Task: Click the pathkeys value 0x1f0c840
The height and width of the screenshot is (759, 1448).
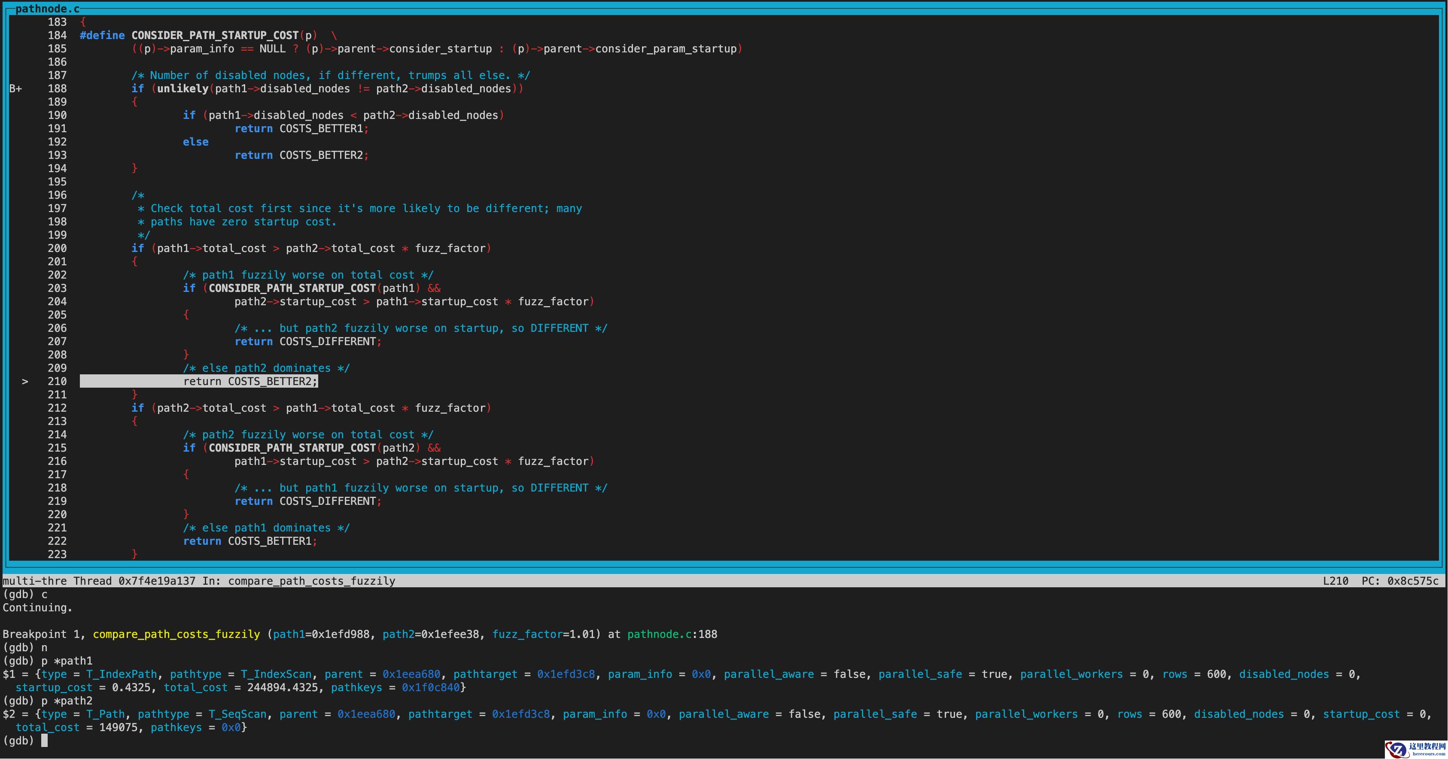Action: click(x=431, y=688)
